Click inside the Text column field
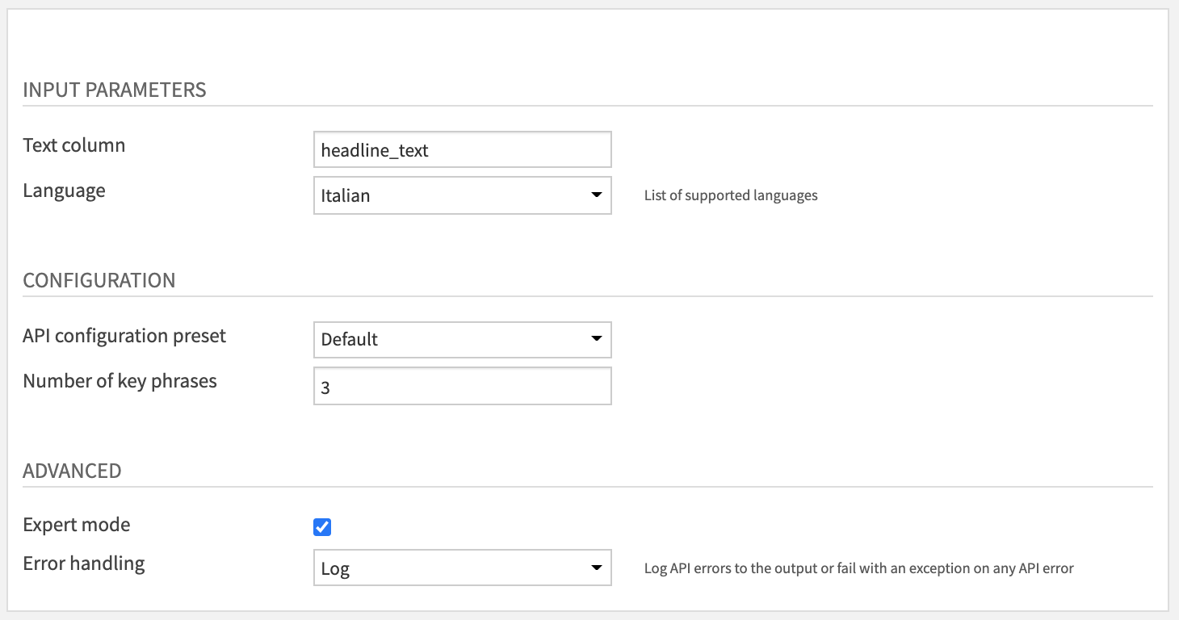The image size is (1179, 620). click(x=460, y=149)
